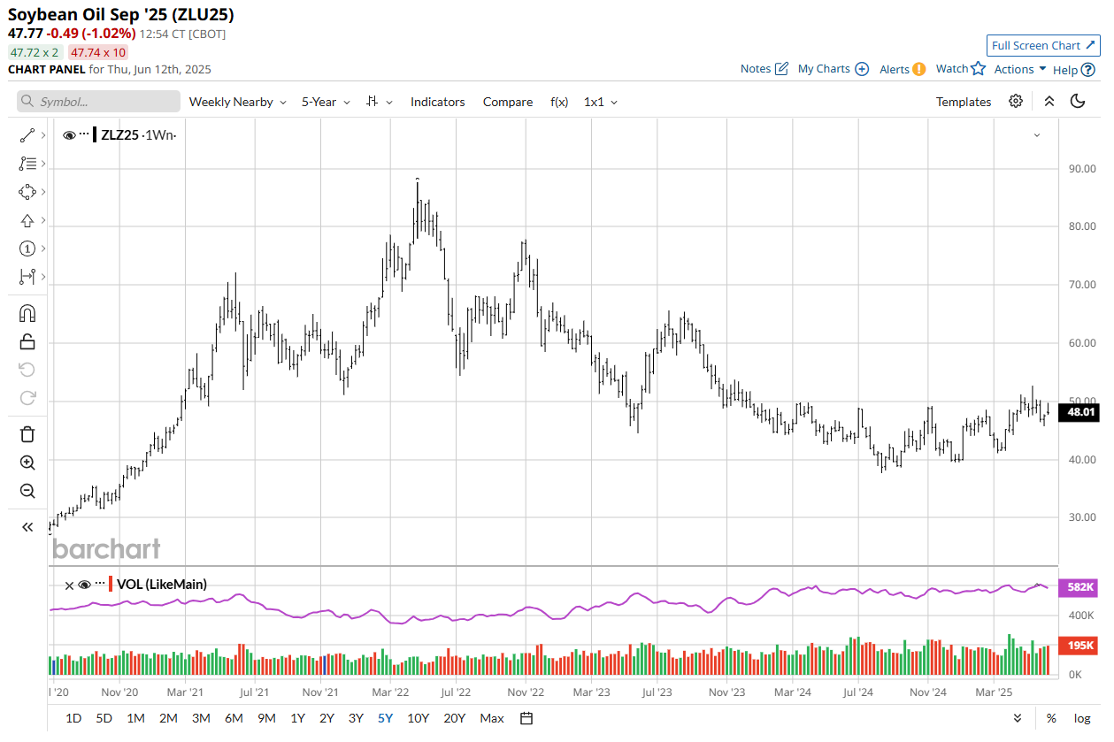Viewport: 1114px width, 742px height.
Task: Select the 9M time range
Action: tap(266, 718)
